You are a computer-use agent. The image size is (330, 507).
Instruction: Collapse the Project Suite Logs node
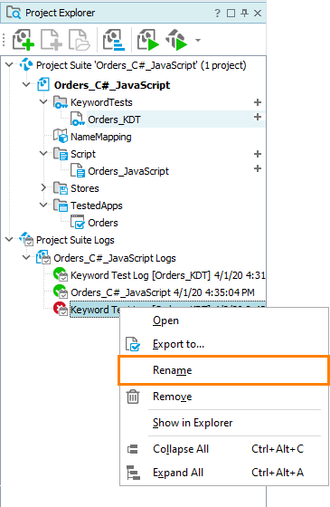click(9, 239)
